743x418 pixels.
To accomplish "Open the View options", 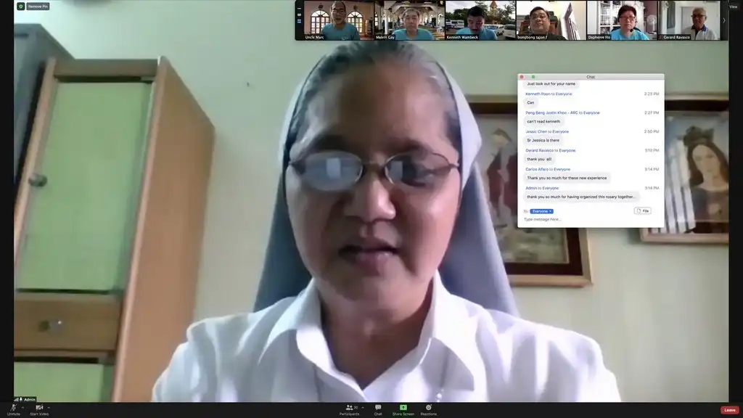I will click(x=734, y=7).
